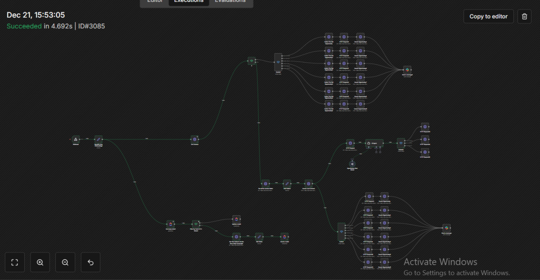Select the lower Slack send message node
540x280 pixels.
pos(446,228)
